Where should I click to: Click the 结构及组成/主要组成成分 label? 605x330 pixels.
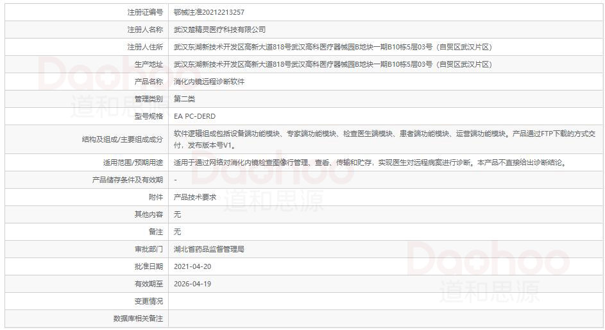pyautogui.click(x=123, y=139)
